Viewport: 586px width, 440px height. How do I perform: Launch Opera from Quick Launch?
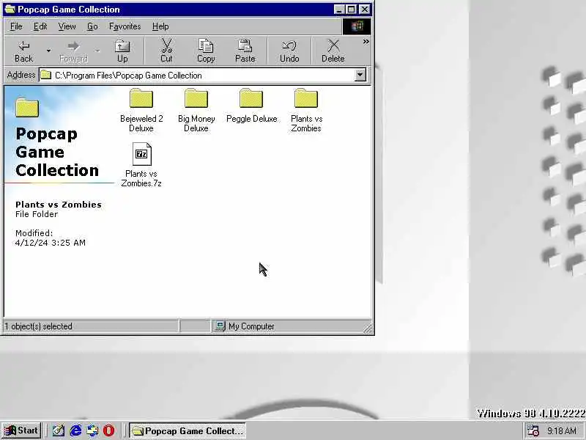coord(108,430)
